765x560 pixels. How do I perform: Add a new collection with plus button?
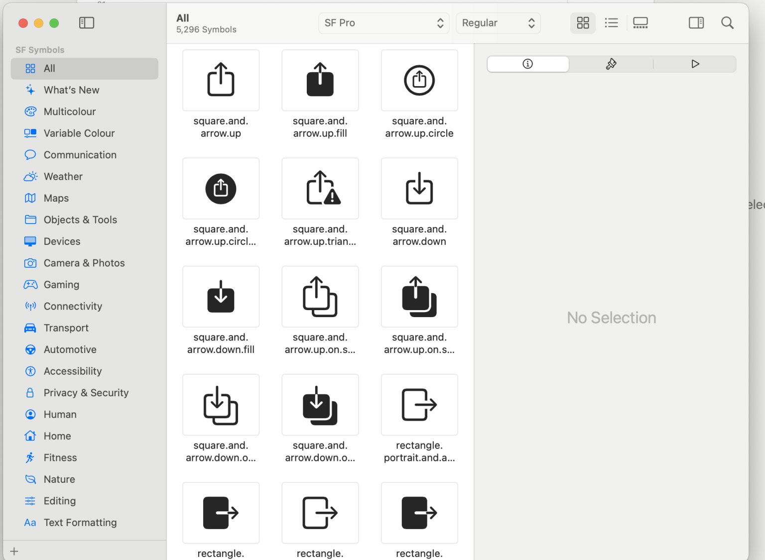tap(14, 551)
